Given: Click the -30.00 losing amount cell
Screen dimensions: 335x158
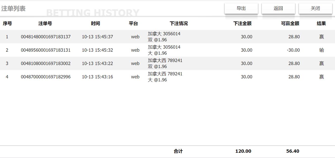Looking at the screenshot, I should coord(293,50).
